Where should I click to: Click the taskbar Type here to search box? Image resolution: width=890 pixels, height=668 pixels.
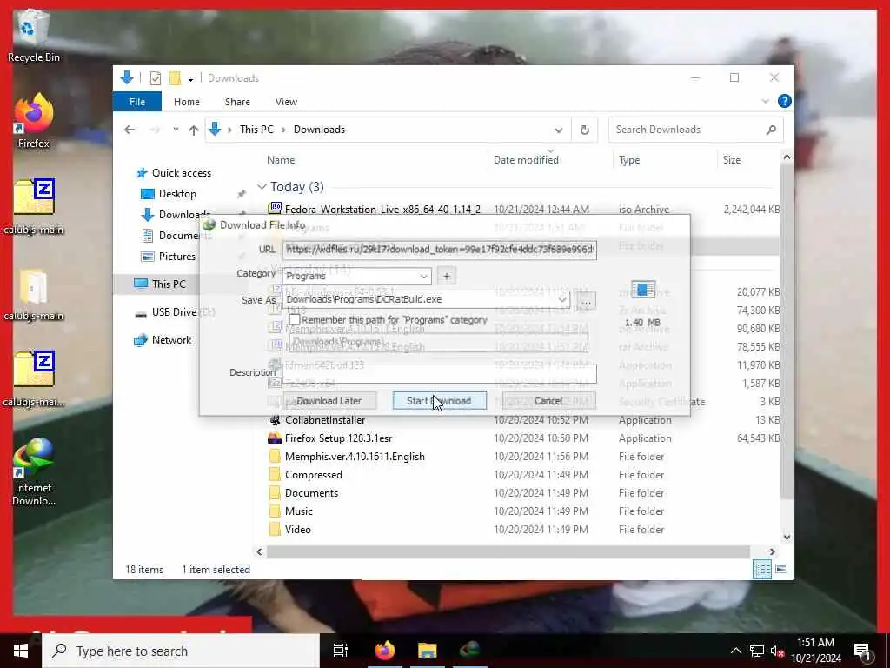click(x=181, y=651)
